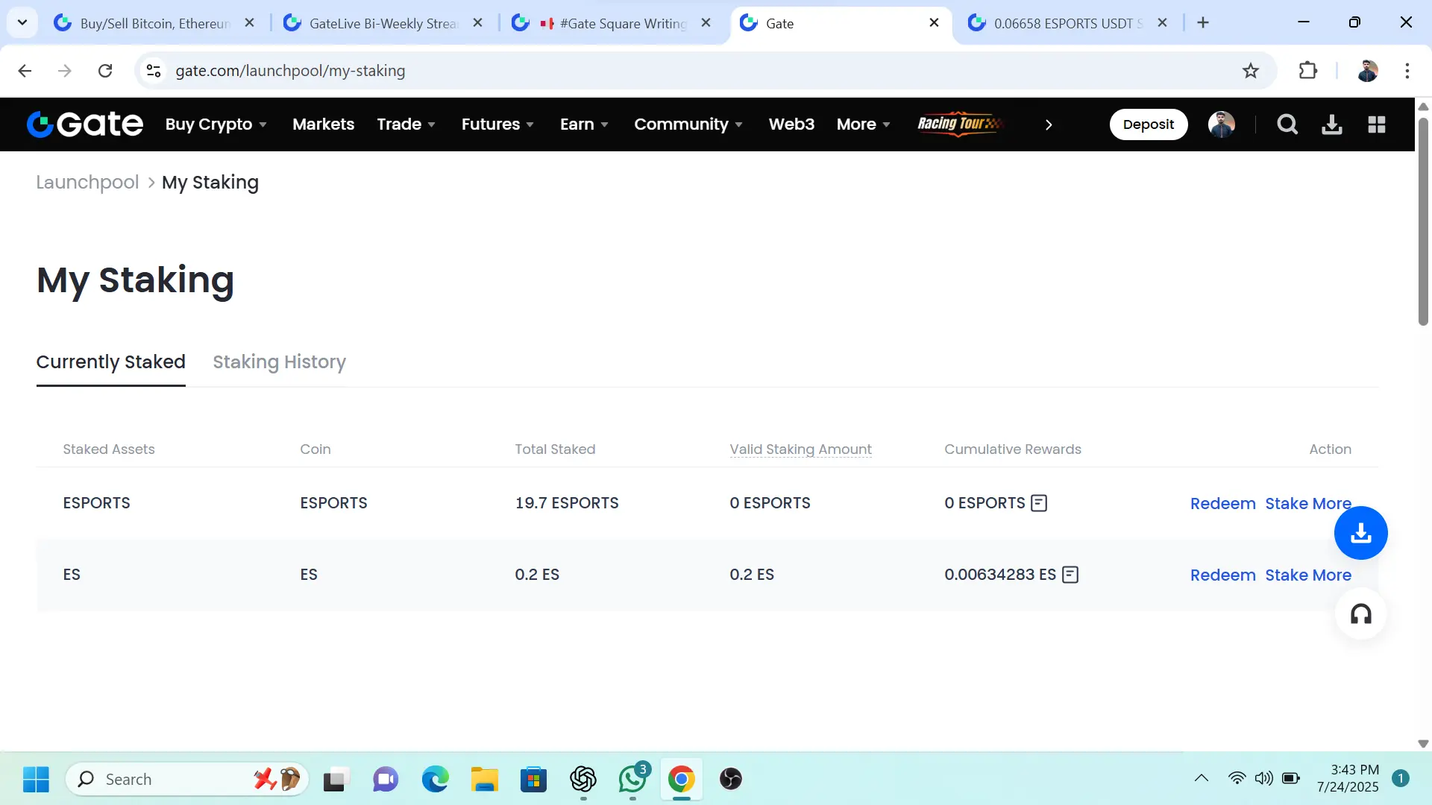
Task: Open the Windows Start menu
Action: pyautogui.click(x=36, y=780)
